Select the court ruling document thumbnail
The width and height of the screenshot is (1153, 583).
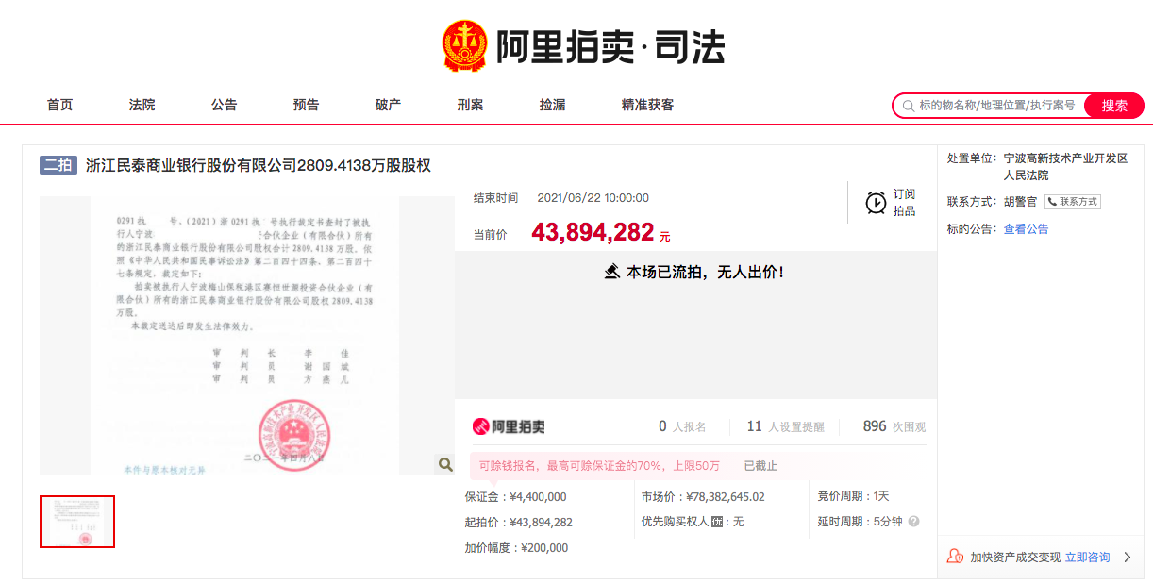[77, 522]
